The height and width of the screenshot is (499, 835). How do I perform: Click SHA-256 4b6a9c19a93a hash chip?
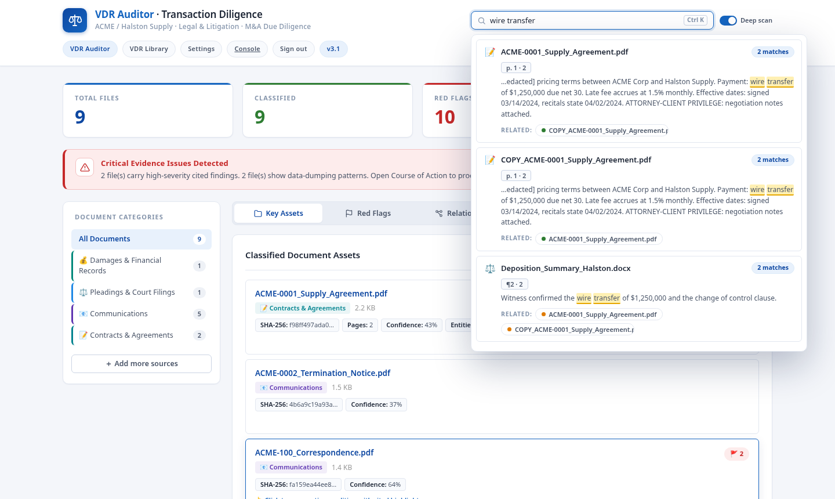pyautogui.click(x=299, y=404)
